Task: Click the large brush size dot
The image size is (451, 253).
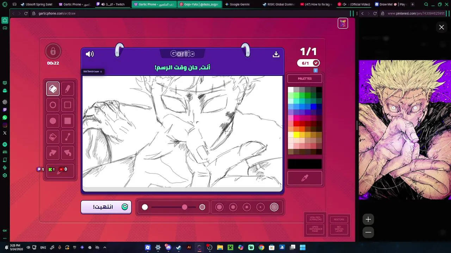Action: (x=145, y=207)
